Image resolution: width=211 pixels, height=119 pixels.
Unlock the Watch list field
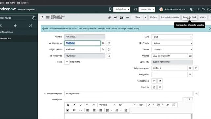tap(154, 87)
